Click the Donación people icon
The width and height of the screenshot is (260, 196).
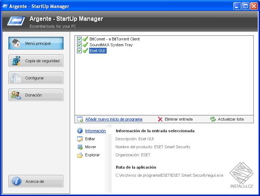tap(16, 95)
